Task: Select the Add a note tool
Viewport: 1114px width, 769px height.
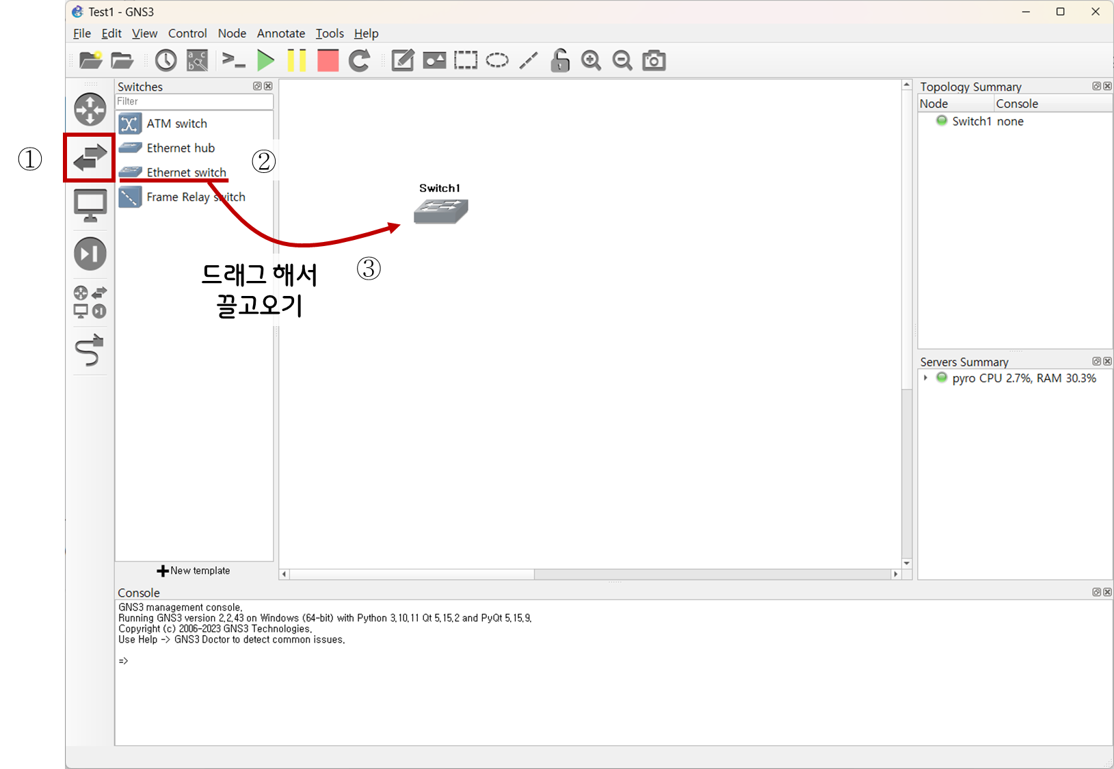Action: [x=403, y=60]
